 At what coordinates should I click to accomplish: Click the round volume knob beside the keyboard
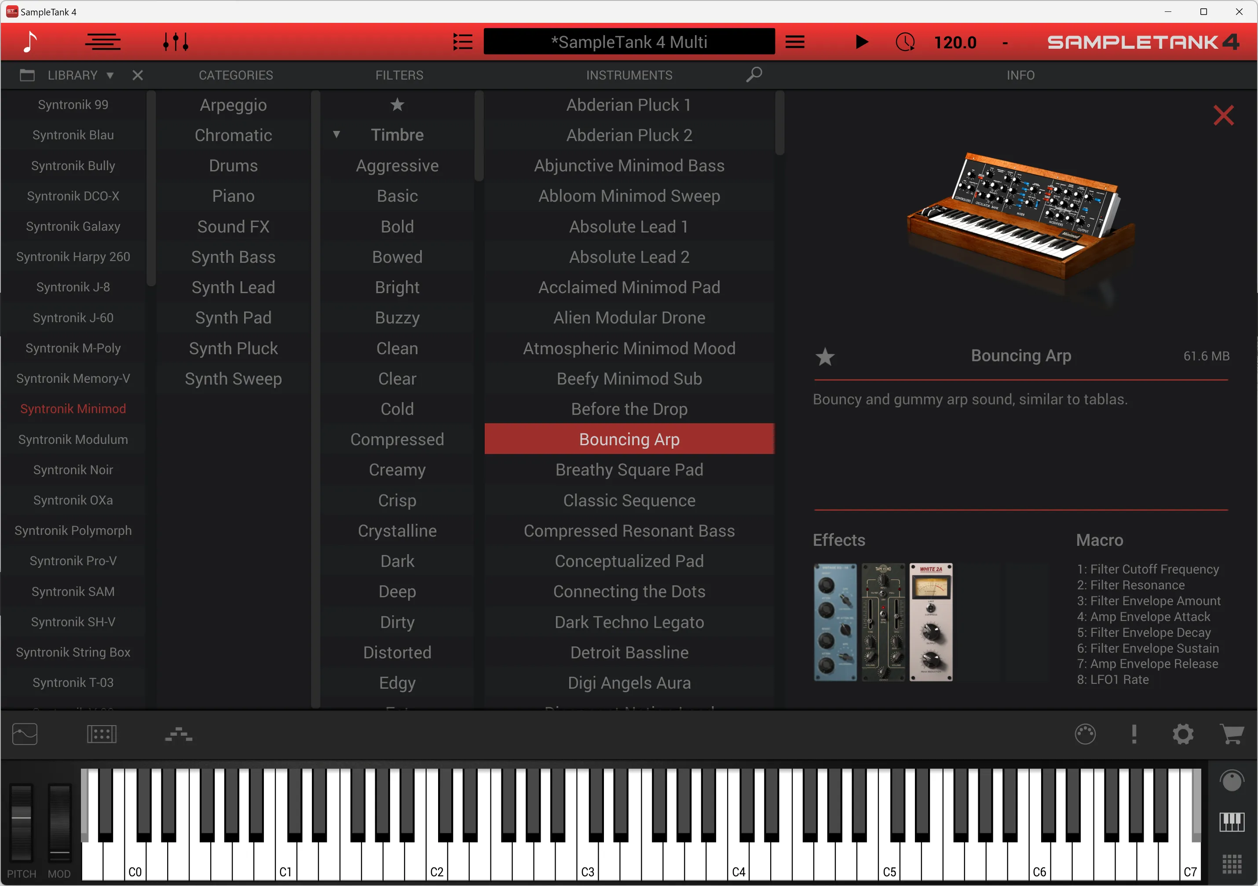pos(1231,781)
